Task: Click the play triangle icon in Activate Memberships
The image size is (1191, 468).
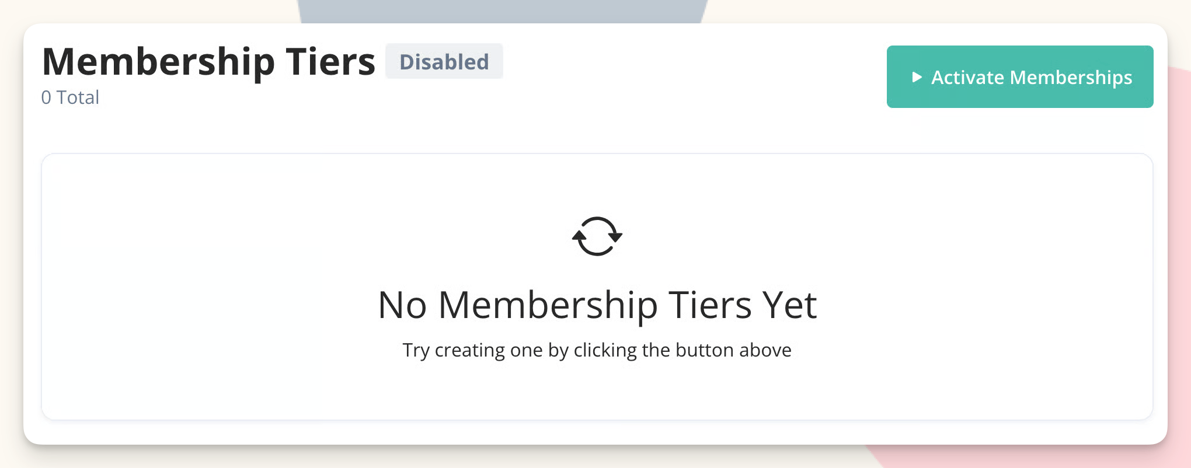Action: (917, 77)
